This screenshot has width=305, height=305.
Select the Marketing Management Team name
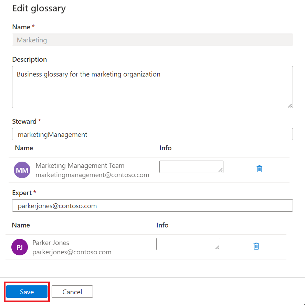[x=80, y=166]
